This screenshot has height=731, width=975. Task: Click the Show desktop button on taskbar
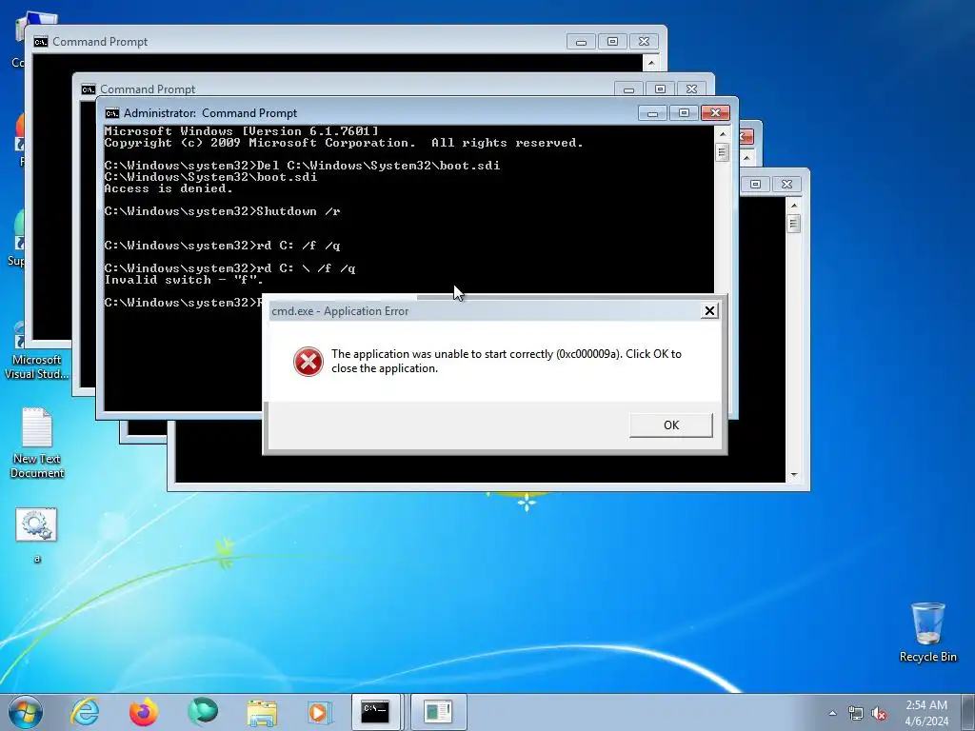pyautogui.click(x=968, y=712)
